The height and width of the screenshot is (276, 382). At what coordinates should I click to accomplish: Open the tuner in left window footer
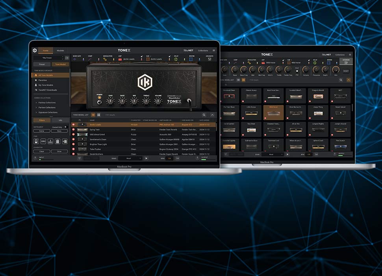pyautogui.click(x=80, y=158)
